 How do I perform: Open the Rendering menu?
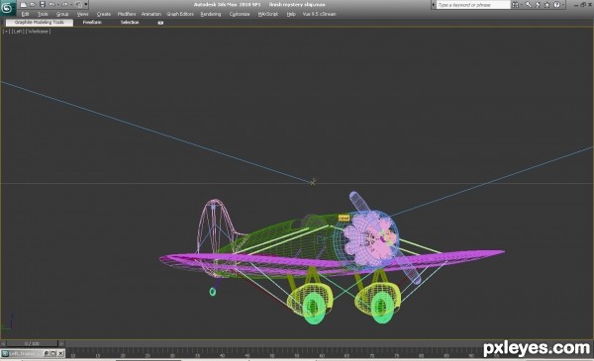click(211, 14)
